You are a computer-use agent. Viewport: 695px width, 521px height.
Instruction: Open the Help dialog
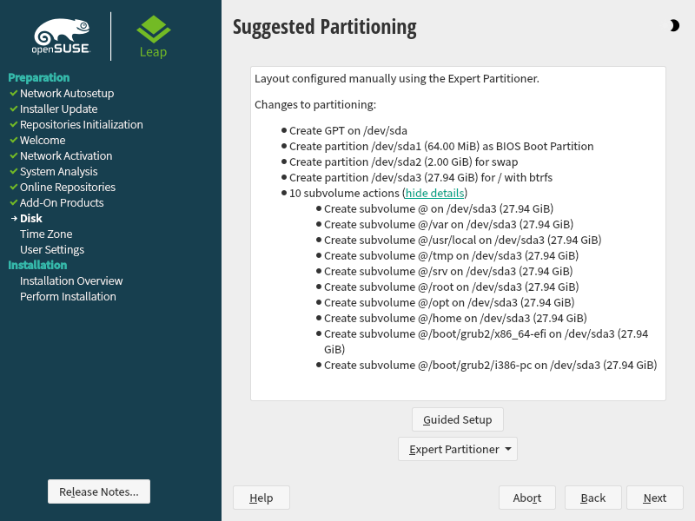261,498
